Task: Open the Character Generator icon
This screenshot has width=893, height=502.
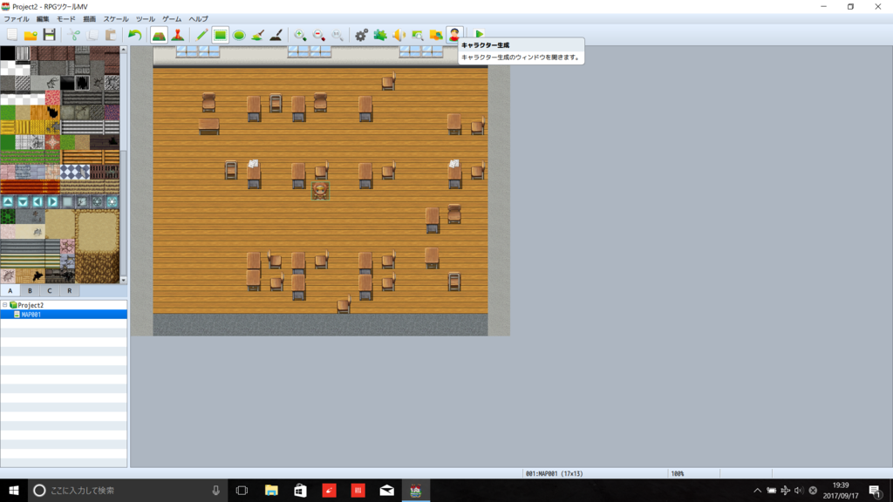Action: point(454,35)
